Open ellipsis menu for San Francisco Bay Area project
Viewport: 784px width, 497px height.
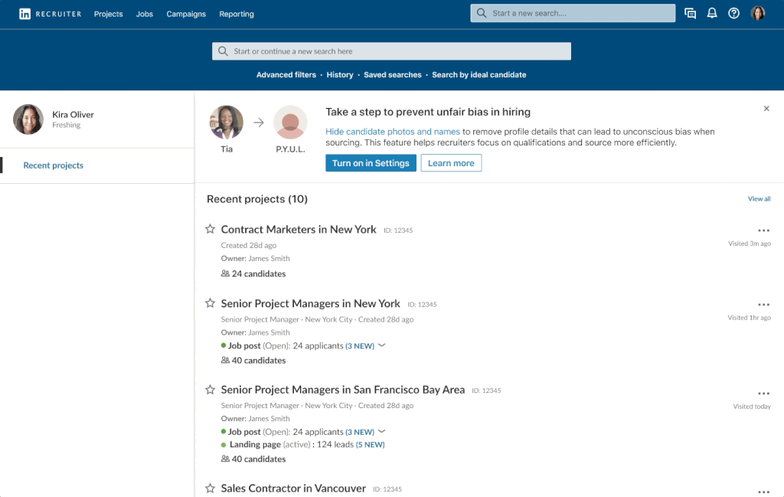coord(763,394)
